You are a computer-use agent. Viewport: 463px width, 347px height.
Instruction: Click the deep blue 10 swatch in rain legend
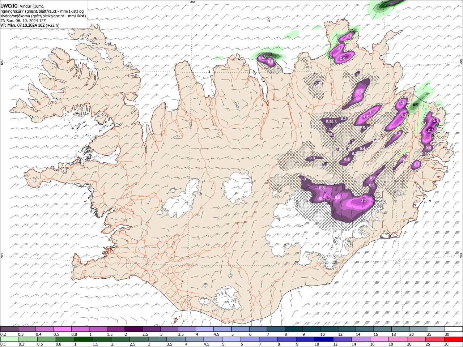coord(323,339)
